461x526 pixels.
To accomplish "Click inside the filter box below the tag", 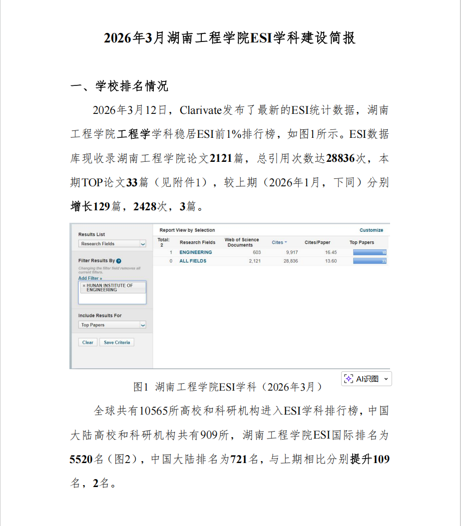I will coord(112,298).
